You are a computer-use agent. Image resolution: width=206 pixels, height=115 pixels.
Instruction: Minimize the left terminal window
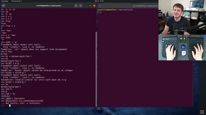pos(86,6)
